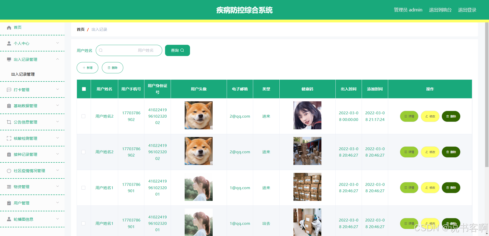
Task: Click the 新增 add button
Action: [87, 68]
